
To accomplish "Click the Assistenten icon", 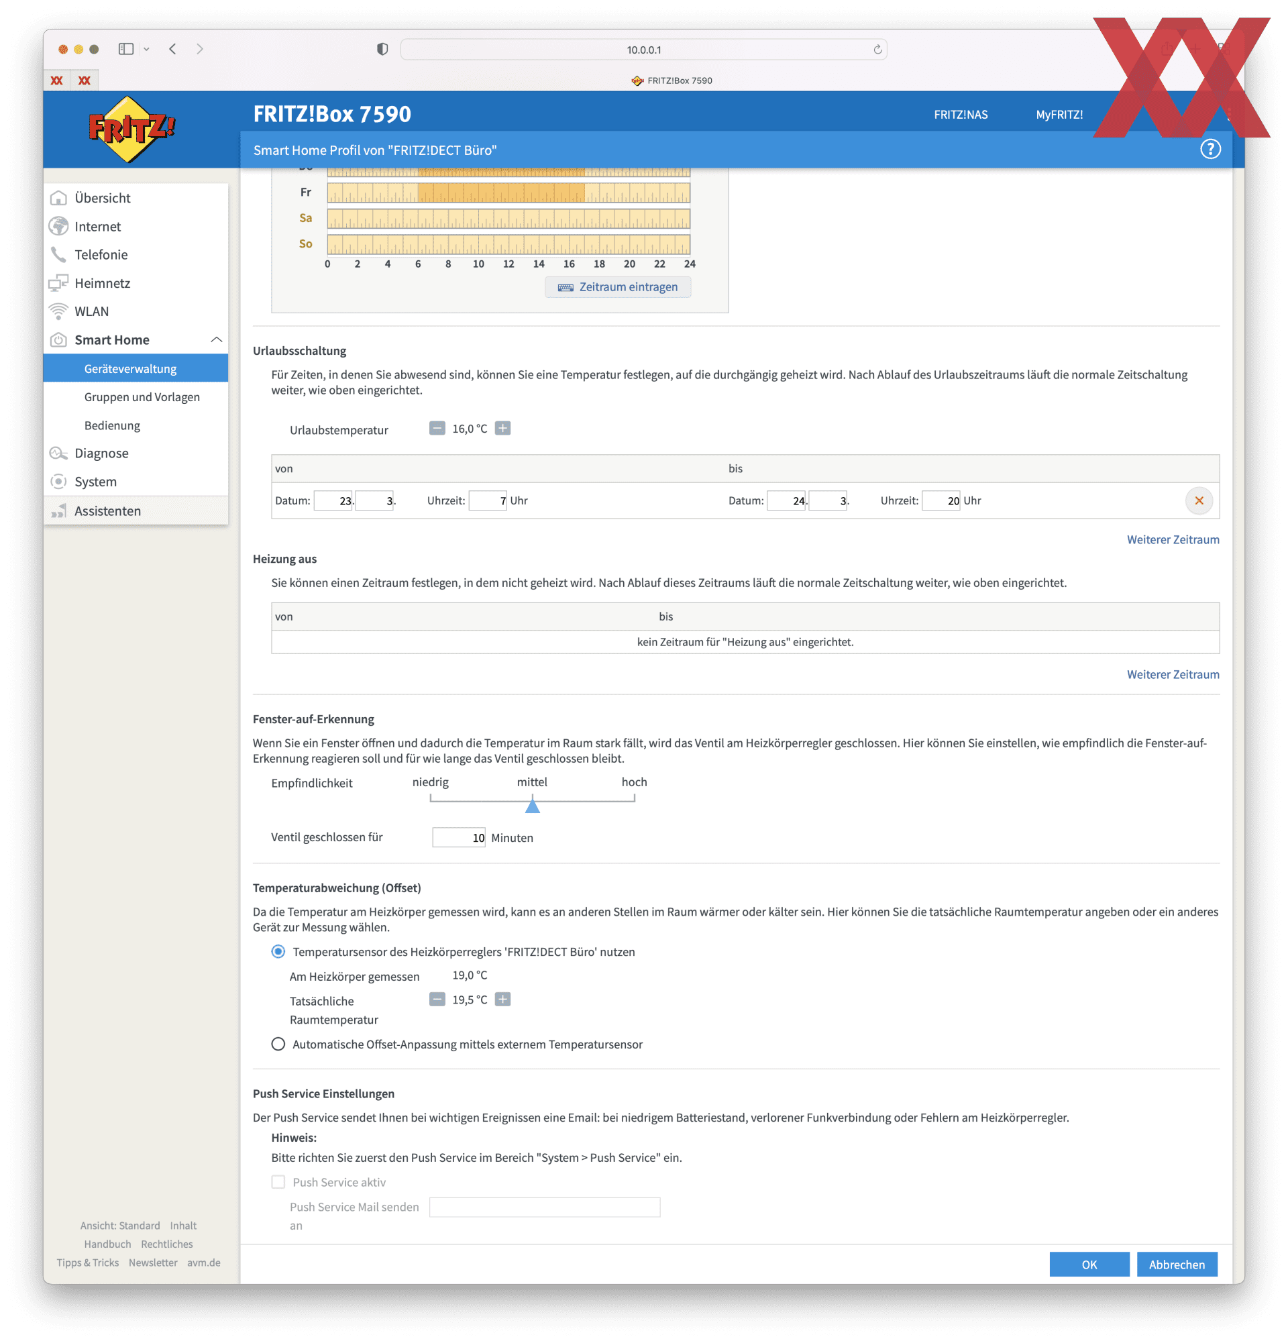I will coord(59,511).
